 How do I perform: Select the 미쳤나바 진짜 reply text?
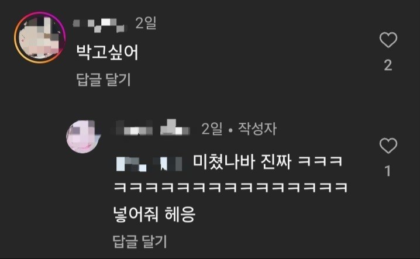tap(242, 161)
